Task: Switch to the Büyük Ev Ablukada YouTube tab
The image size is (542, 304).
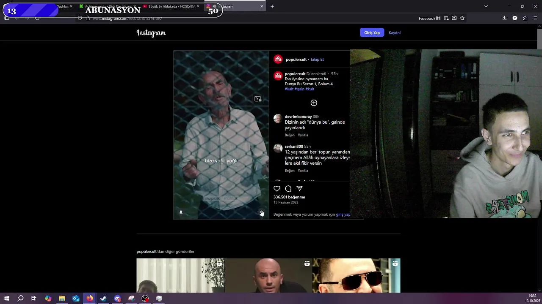Action: coord(171,6)
